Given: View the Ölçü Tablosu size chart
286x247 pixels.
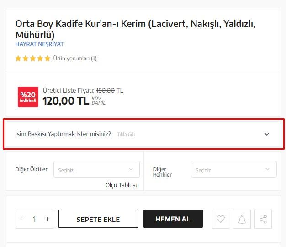Looking at the screenshot, I should point(122,185).
